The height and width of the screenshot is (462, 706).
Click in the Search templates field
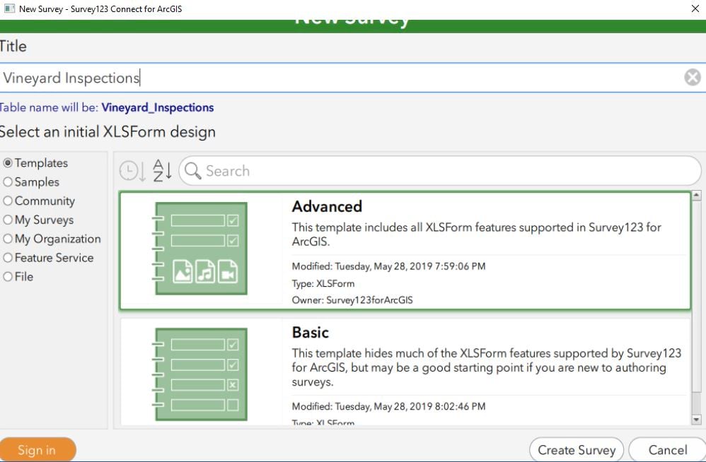click(440, 171)
